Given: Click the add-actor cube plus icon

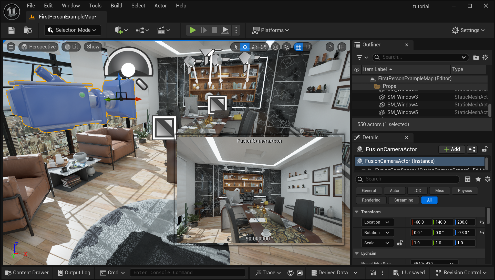Looking at the screenshot, I should [x=121, y=30].
